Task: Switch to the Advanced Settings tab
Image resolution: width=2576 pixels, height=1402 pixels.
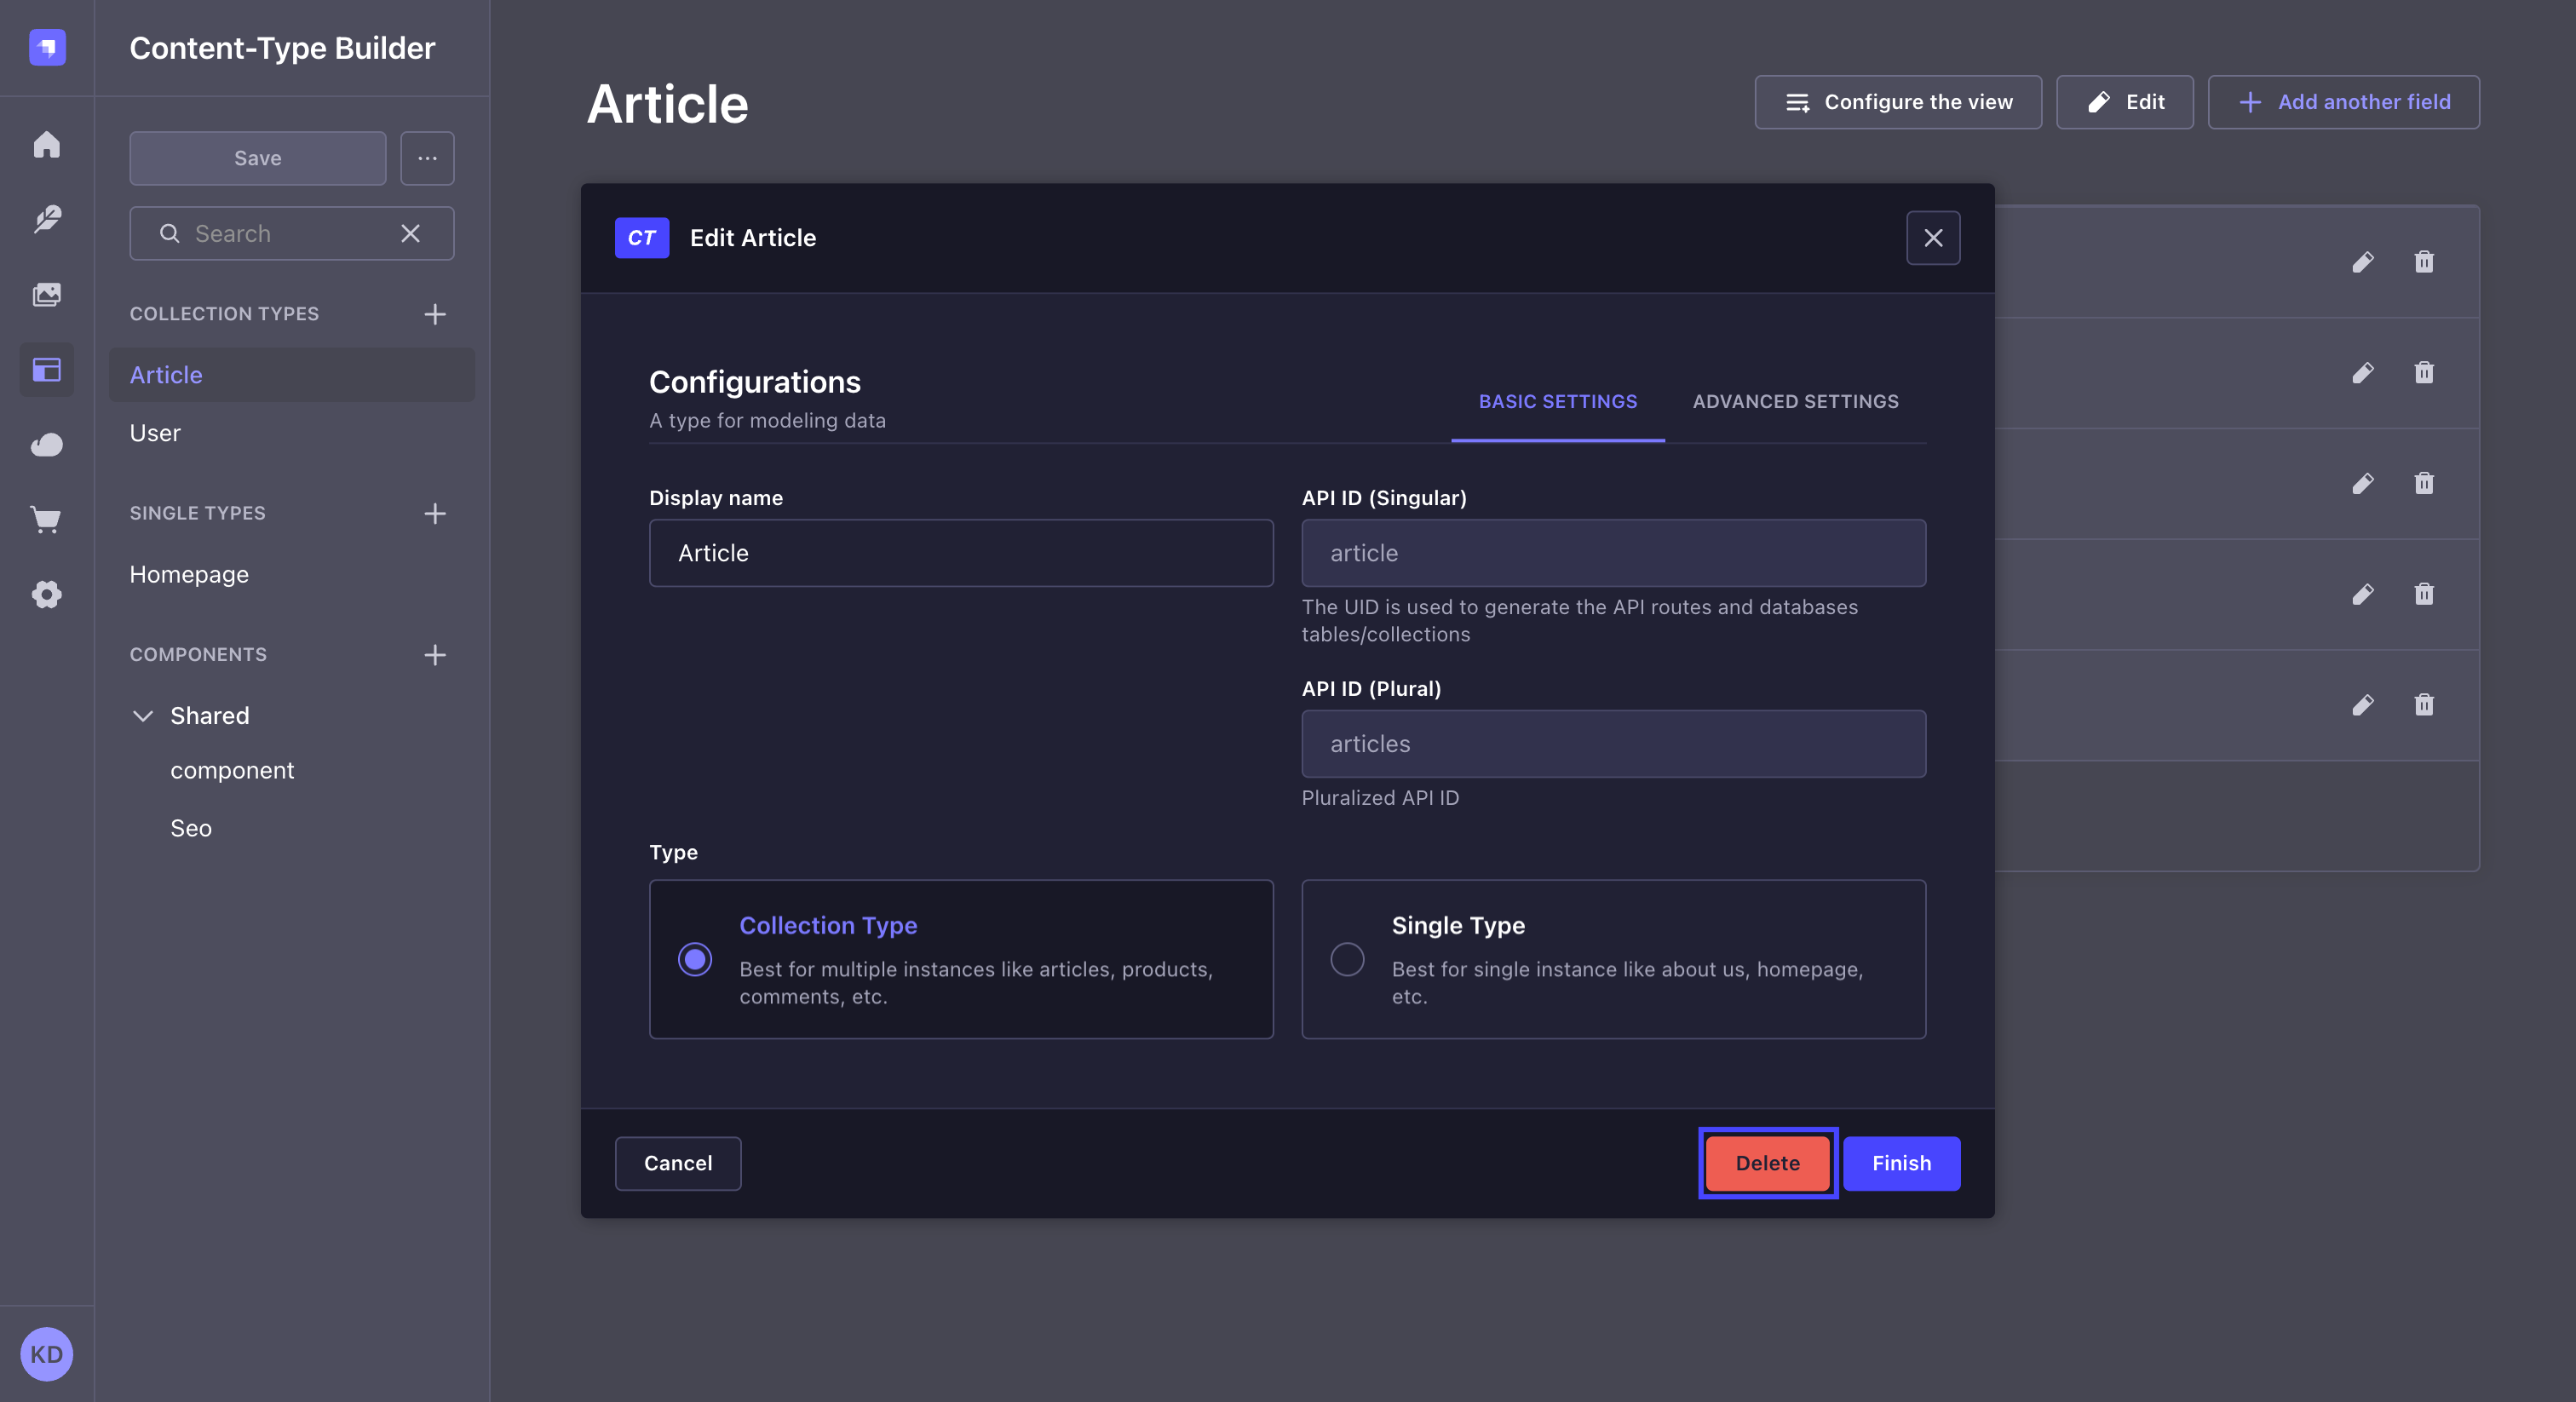Action: tap(1795, 401)
